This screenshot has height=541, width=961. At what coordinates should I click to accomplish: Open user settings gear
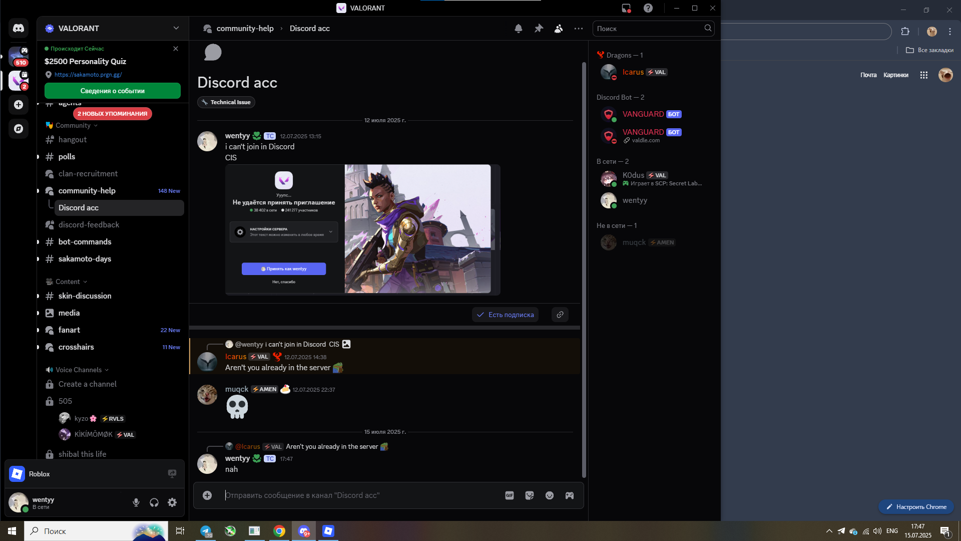[x=172, y=502]
